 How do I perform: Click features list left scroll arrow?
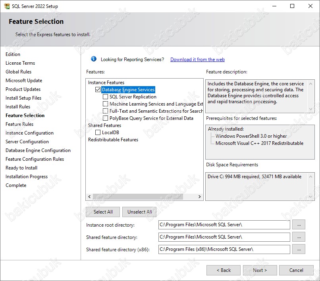coord(89,196)
